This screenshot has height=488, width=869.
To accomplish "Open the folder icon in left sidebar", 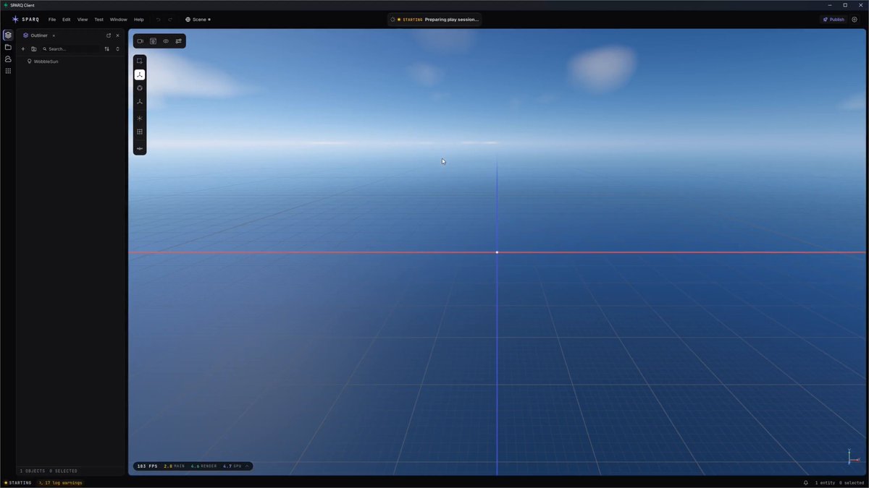I will (8, 47).
